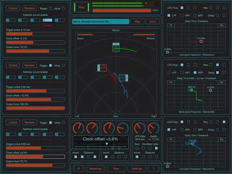Click the selected Clock offset +5.9% slider
The image size is (232, 174).
(35, 157)
